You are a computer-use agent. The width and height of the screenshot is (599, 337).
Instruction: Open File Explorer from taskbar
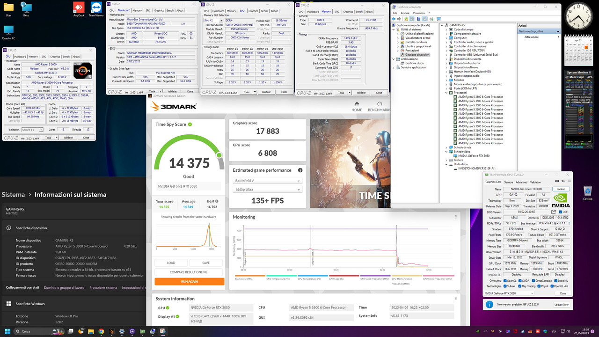[x=91, y=331]
